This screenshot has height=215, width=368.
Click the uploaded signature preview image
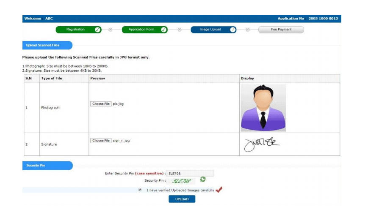coord(261,144)
